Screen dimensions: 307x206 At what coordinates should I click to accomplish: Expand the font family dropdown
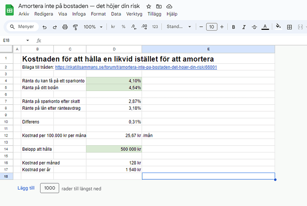pyautogui.click(x=178, y=27)
